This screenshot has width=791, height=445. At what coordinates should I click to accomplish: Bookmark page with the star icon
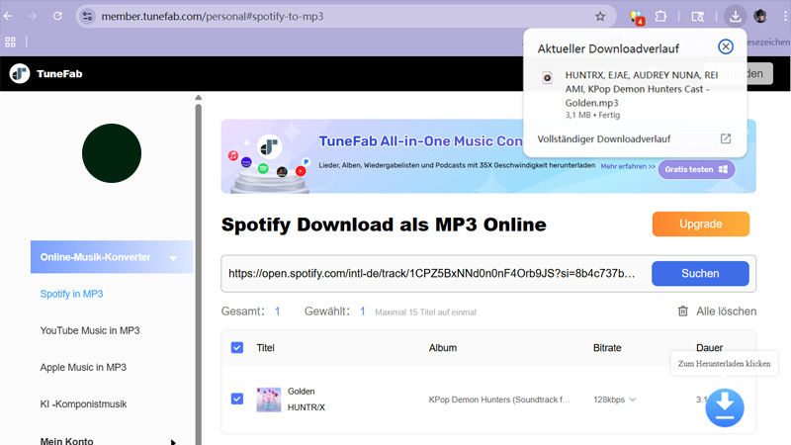(x=600, y=17)
